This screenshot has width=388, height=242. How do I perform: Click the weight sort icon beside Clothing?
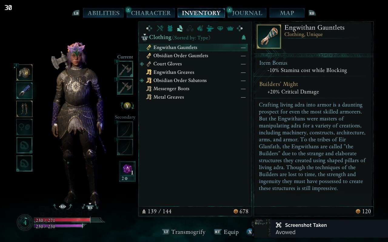pos(243,38)
